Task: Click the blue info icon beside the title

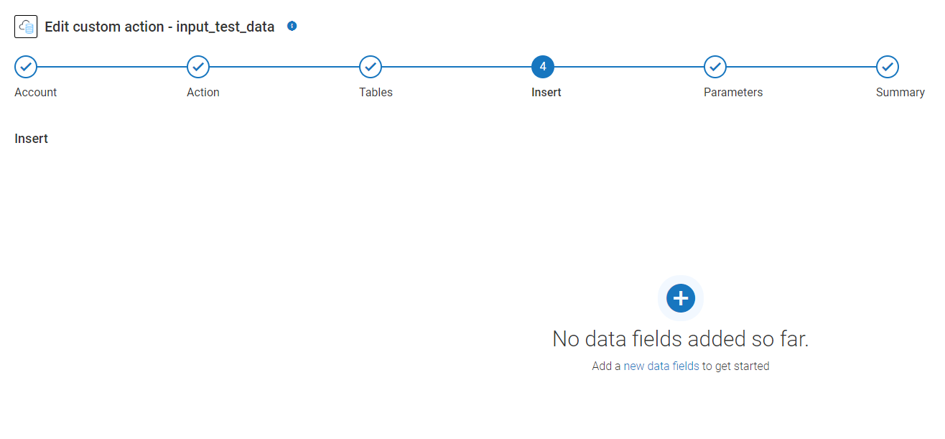Action: [x=292, y=26]
